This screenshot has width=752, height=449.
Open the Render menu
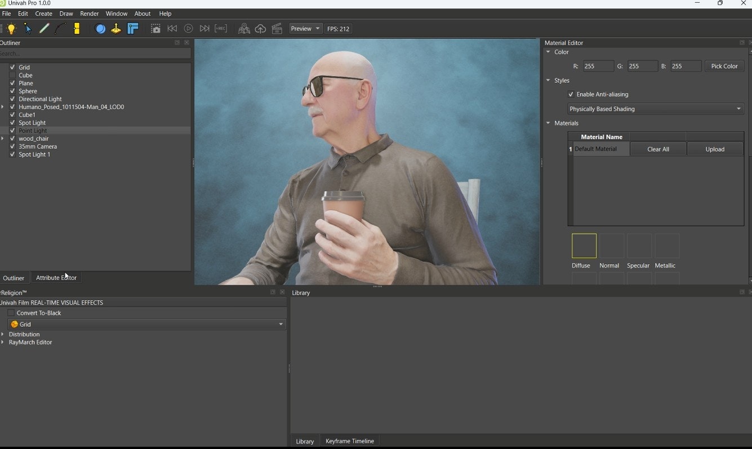[x=89, y=14]
